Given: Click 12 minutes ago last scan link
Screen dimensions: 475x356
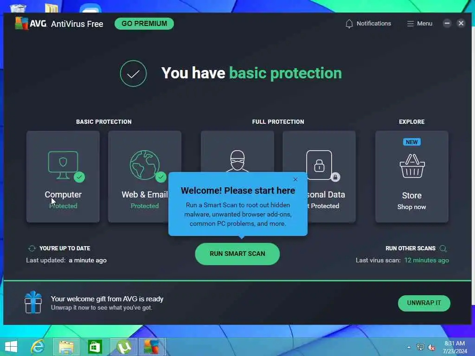Looking at the screenshot, I should [x=427, y=261].
